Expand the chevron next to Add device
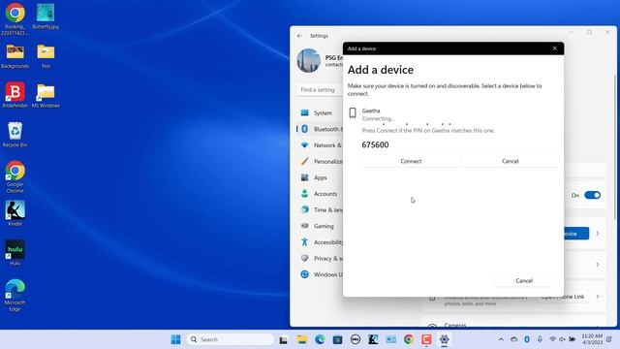 598,234
